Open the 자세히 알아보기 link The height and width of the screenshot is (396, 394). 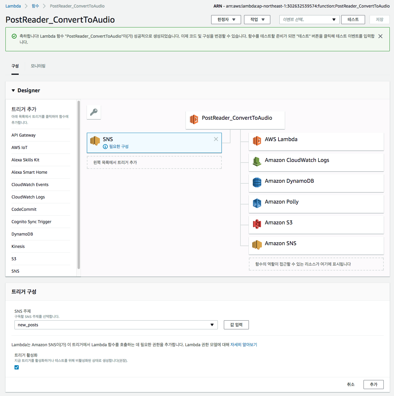click(x=244, y=345)
